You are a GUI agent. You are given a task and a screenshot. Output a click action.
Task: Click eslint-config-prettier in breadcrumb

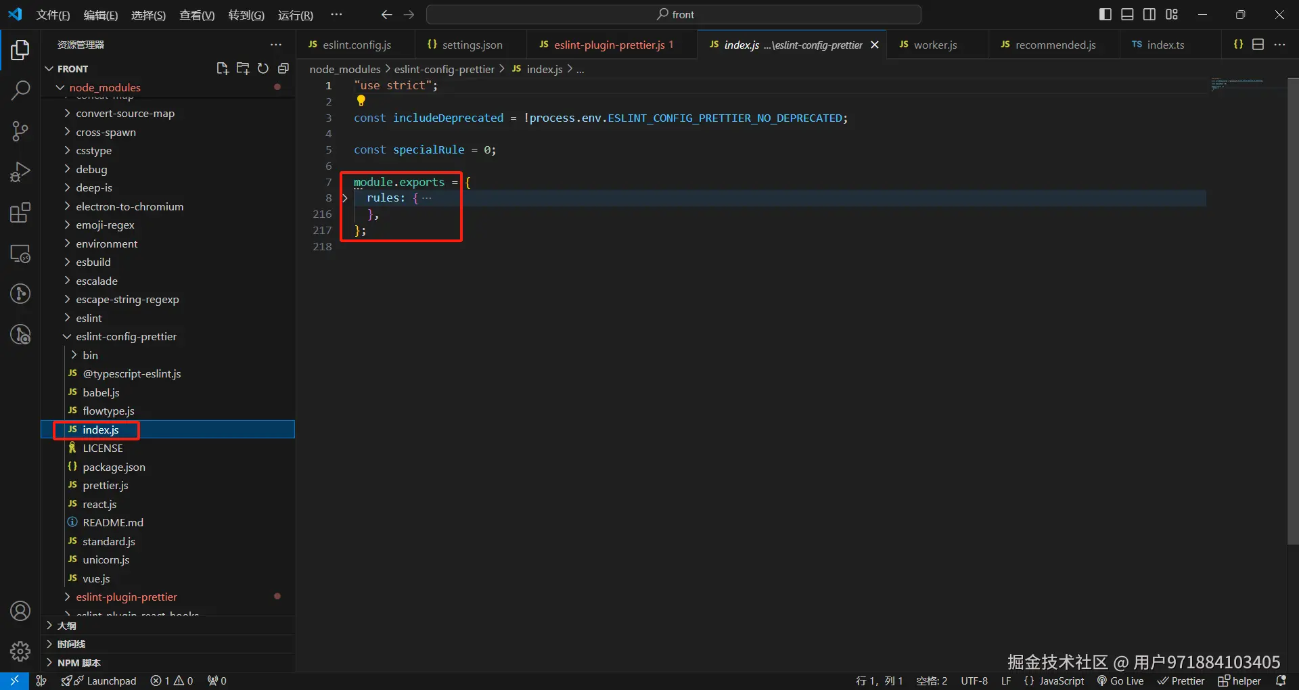[444, 69]
